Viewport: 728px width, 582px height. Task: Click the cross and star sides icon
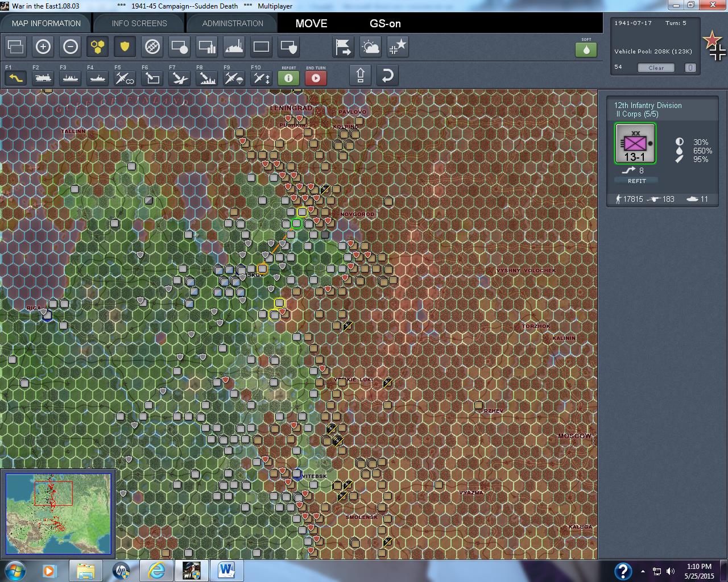[x=398, y=47]
